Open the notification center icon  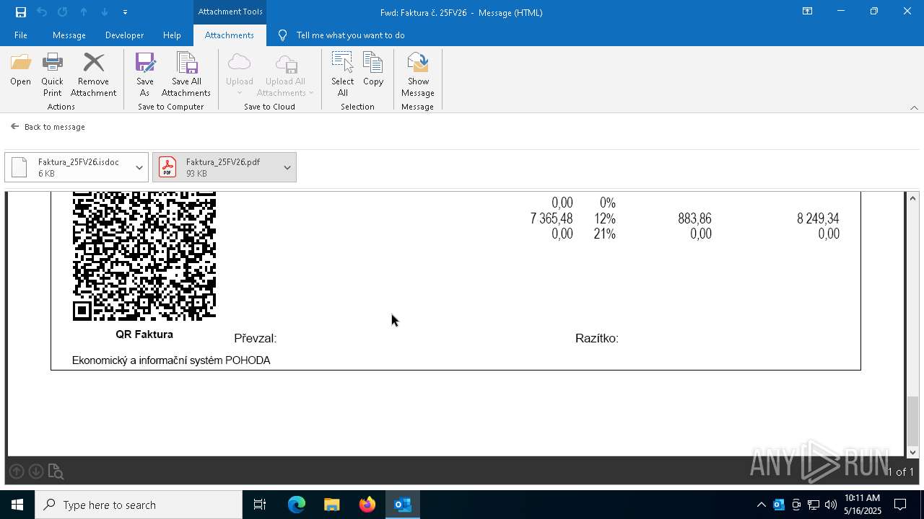click(x=900, y=505)
